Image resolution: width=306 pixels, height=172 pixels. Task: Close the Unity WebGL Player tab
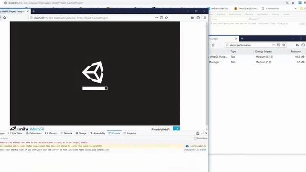(28, 11)
